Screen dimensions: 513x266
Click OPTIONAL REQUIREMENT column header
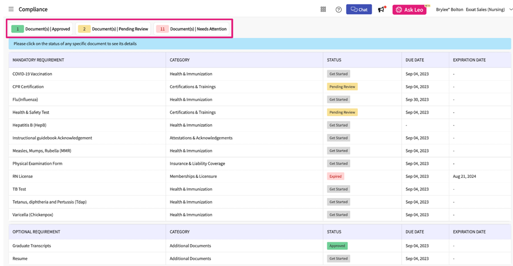[37, 232]
